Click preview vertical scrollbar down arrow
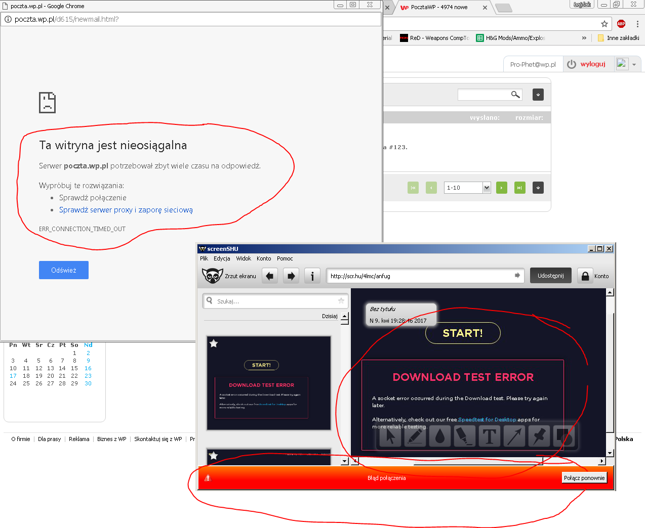Viewport: 645px width, 528px height. [610, 453]
